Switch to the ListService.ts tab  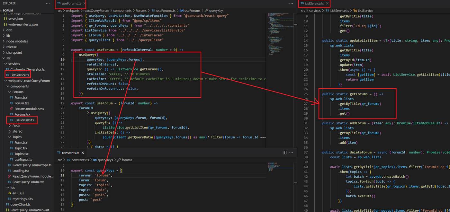coord(314,4)
